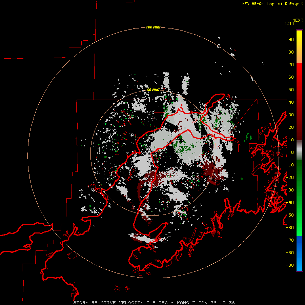This screenshot has height=305, width=305.
Task: Click the -40 knot label on colorbar
Action: click(x=290, y=203)
